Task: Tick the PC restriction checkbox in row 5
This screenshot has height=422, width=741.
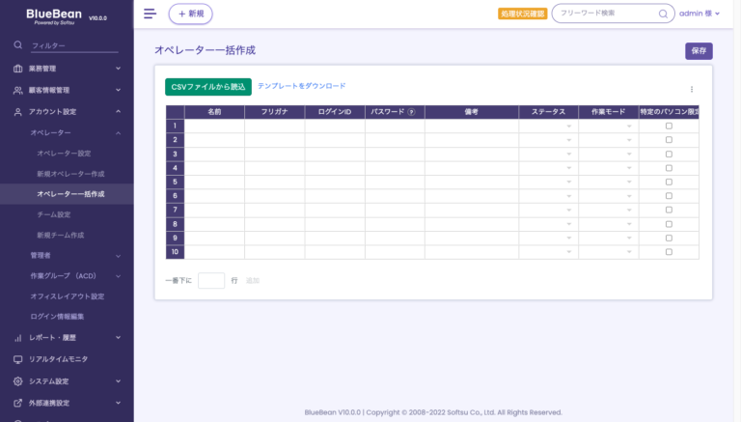Action: click(x=669, y=182)
